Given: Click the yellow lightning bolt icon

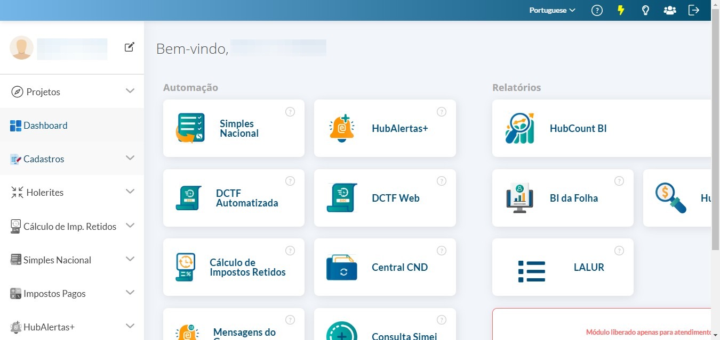Looking at the screenshot, I should (621, 10).
